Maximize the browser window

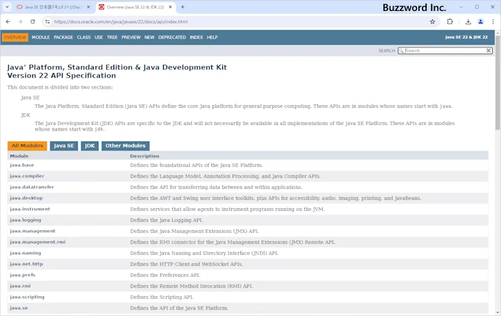[477, 7]
